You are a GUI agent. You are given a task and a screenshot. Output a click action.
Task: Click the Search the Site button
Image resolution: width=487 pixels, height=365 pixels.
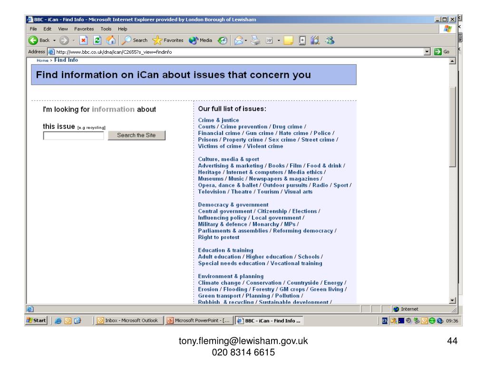(136, 135)
